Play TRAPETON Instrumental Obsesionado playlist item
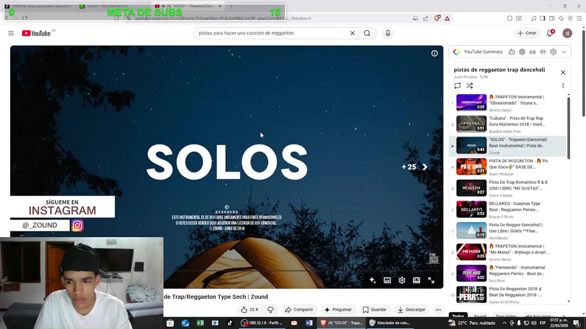 click(508, 103)
